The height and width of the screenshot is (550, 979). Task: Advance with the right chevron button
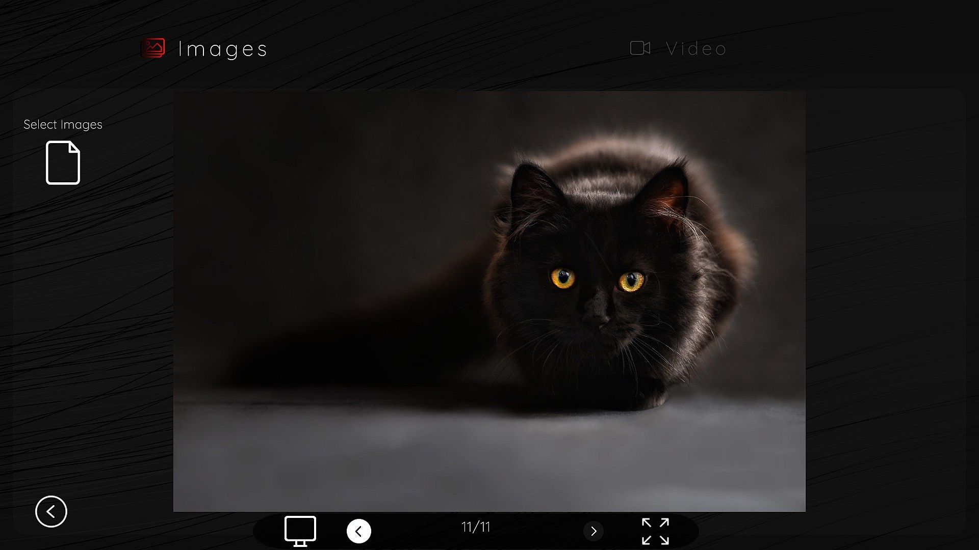click(x=593, y=531)
